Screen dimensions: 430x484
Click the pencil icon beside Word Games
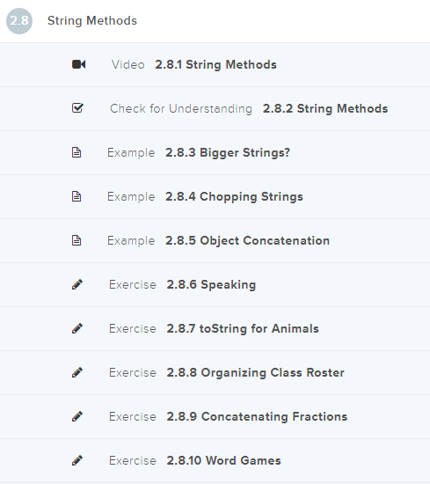[x=77, y=460]
